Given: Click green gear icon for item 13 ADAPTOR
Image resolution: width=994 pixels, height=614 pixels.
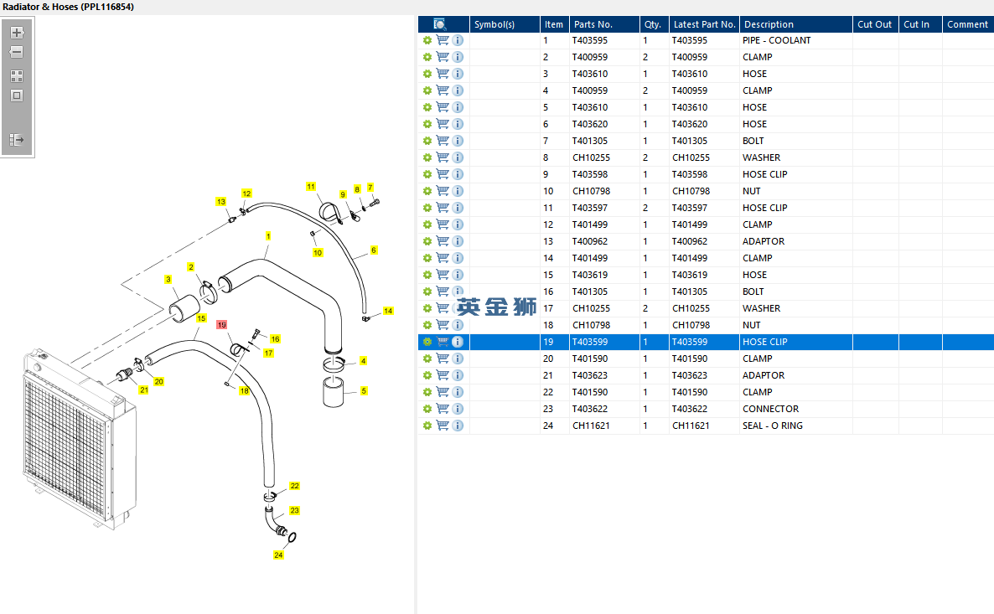Looking at the screenshot, I should pyautogui.click(x=427, y=241).
